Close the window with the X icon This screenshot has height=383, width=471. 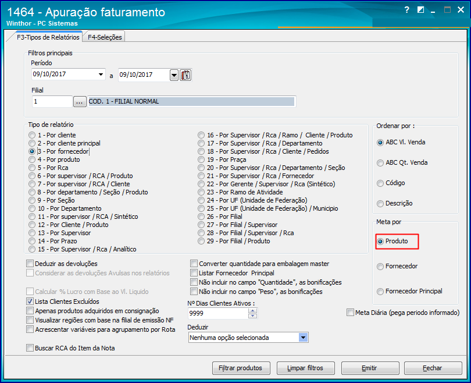point(461,10)
